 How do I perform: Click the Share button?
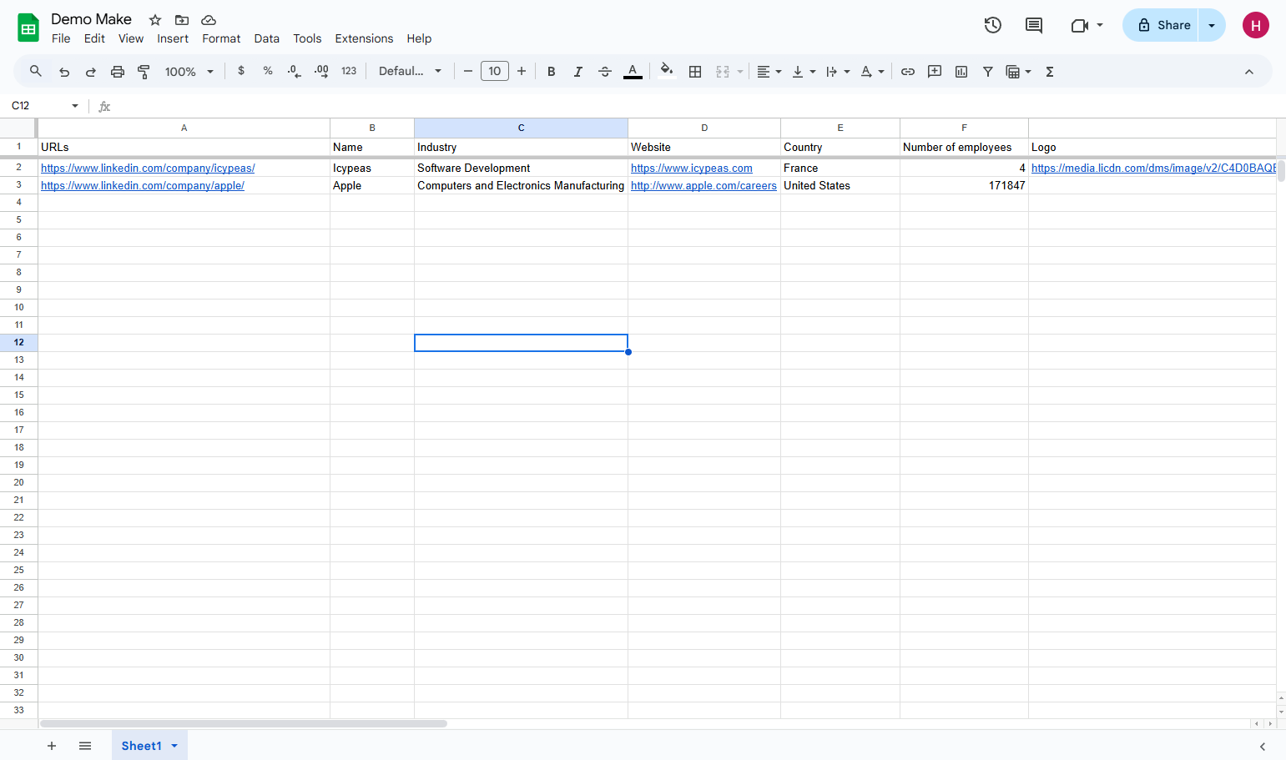[1161, 25]
